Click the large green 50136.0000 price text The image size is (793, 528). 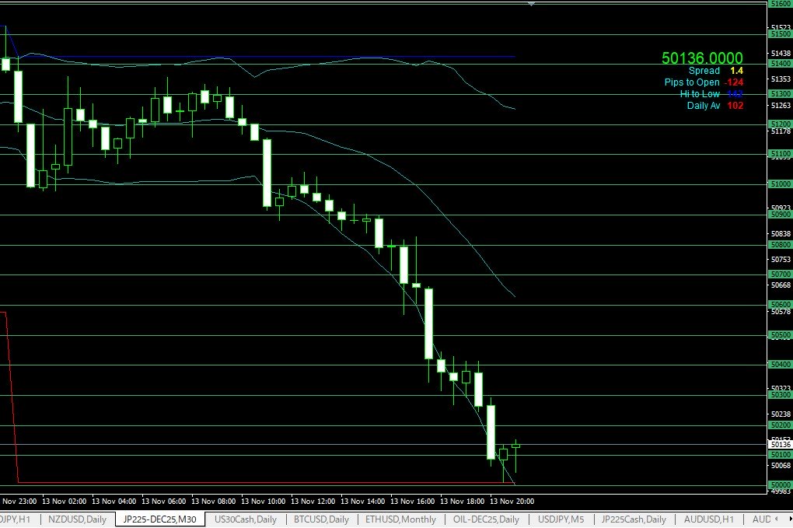702,58
